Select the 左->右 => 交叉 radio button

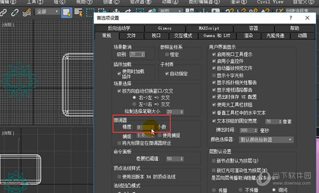click(135, 104)
